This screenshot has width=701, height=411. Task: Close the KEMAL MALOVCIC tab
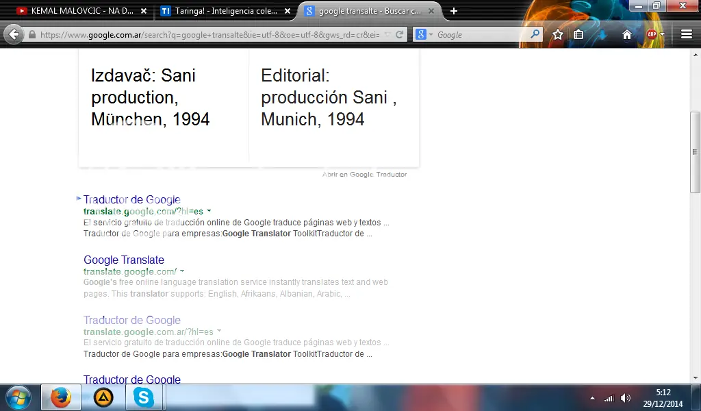(x=144, y=11)
